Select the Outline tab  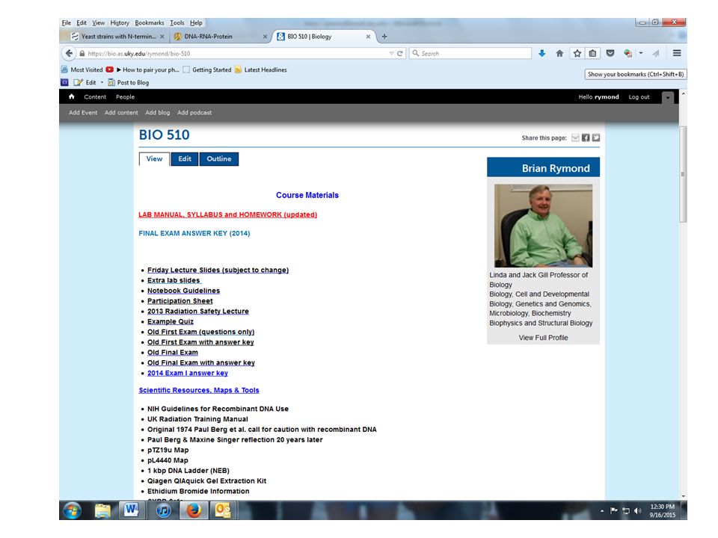219,158
